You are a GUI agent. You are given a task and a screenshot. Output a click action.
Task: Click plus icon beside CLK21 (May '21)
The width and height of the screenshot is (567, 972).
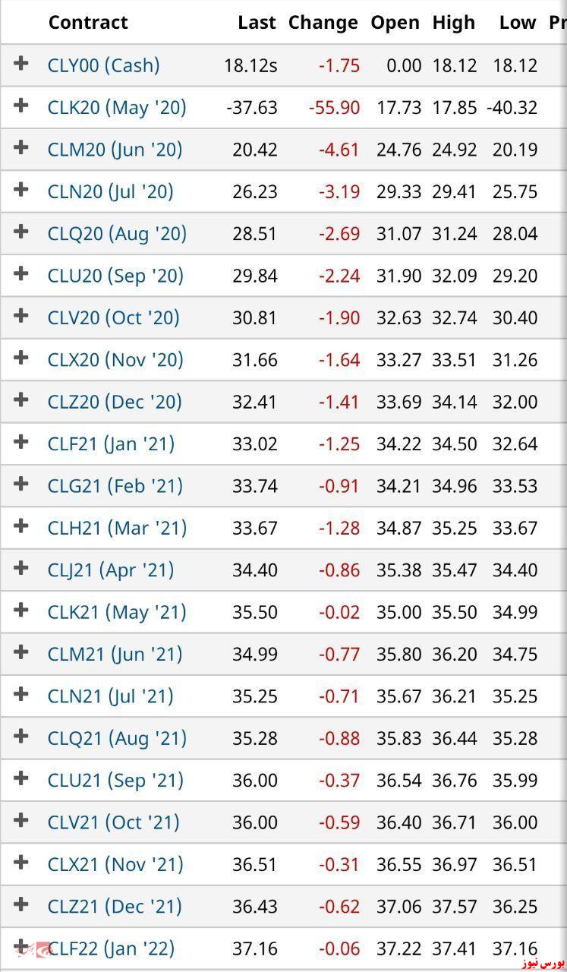[x=21, y=610]
